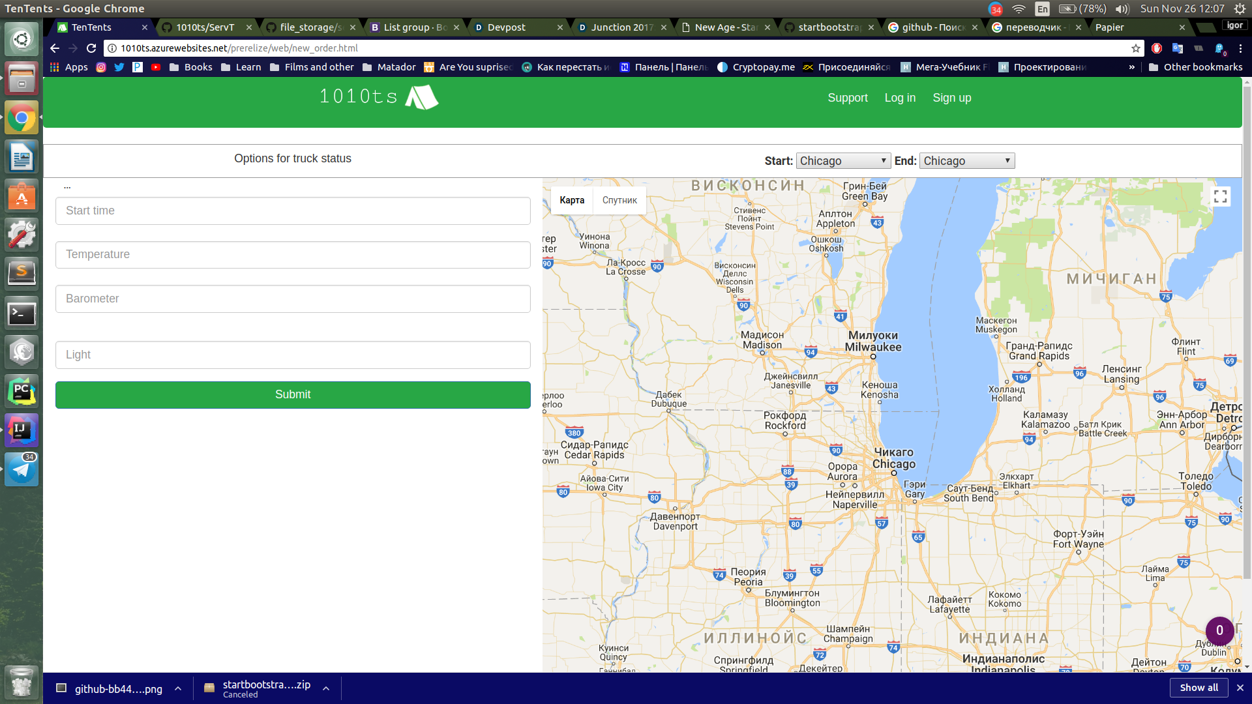Open the Sign up link

coord(951,98)
